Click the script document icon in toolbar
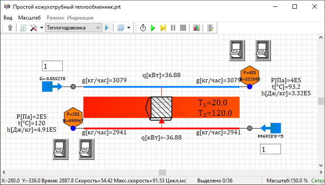The width and height of the screenshot is (325, 185). point(23,28)
